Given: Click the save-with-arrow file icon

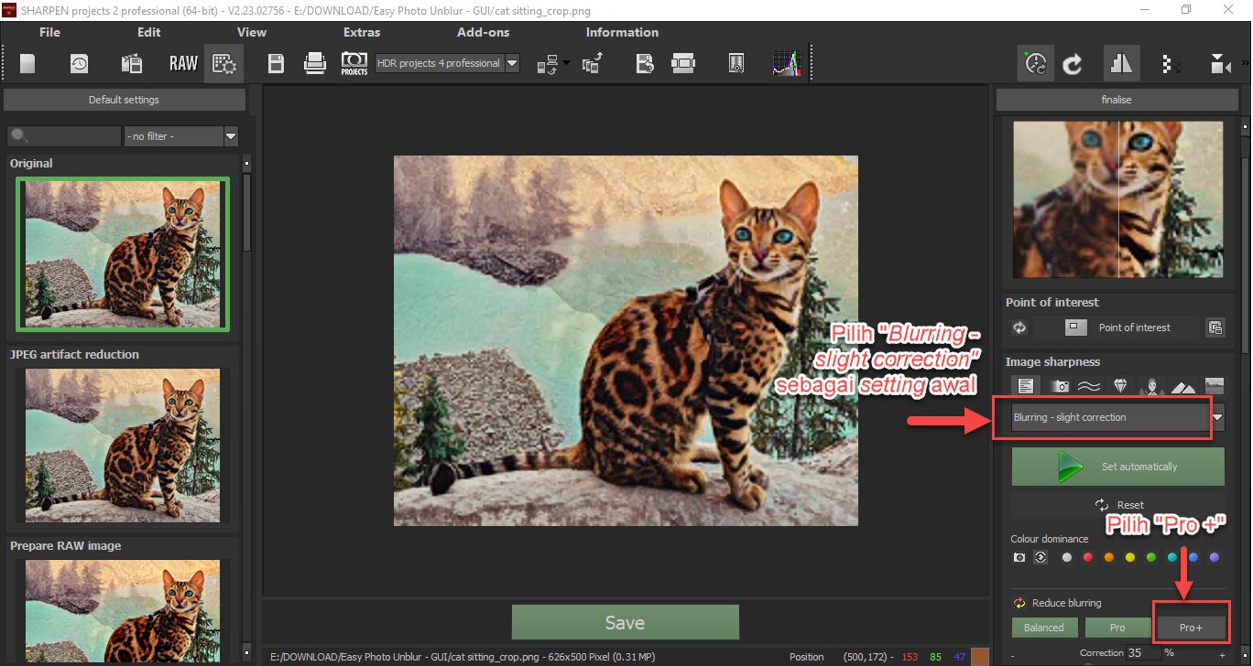Looking at the screenshot, I should [x=645, y=63].
